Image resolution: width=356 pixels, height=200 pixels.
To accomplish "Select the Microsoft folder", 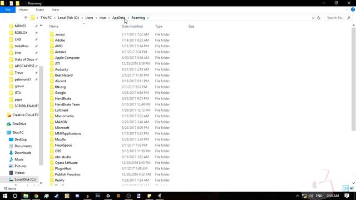I will [x=62, y=128].
